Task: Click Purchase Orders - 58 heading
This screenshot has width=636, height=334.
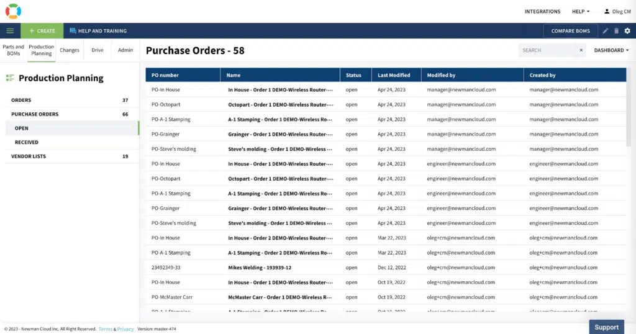Action: [195, 51]
